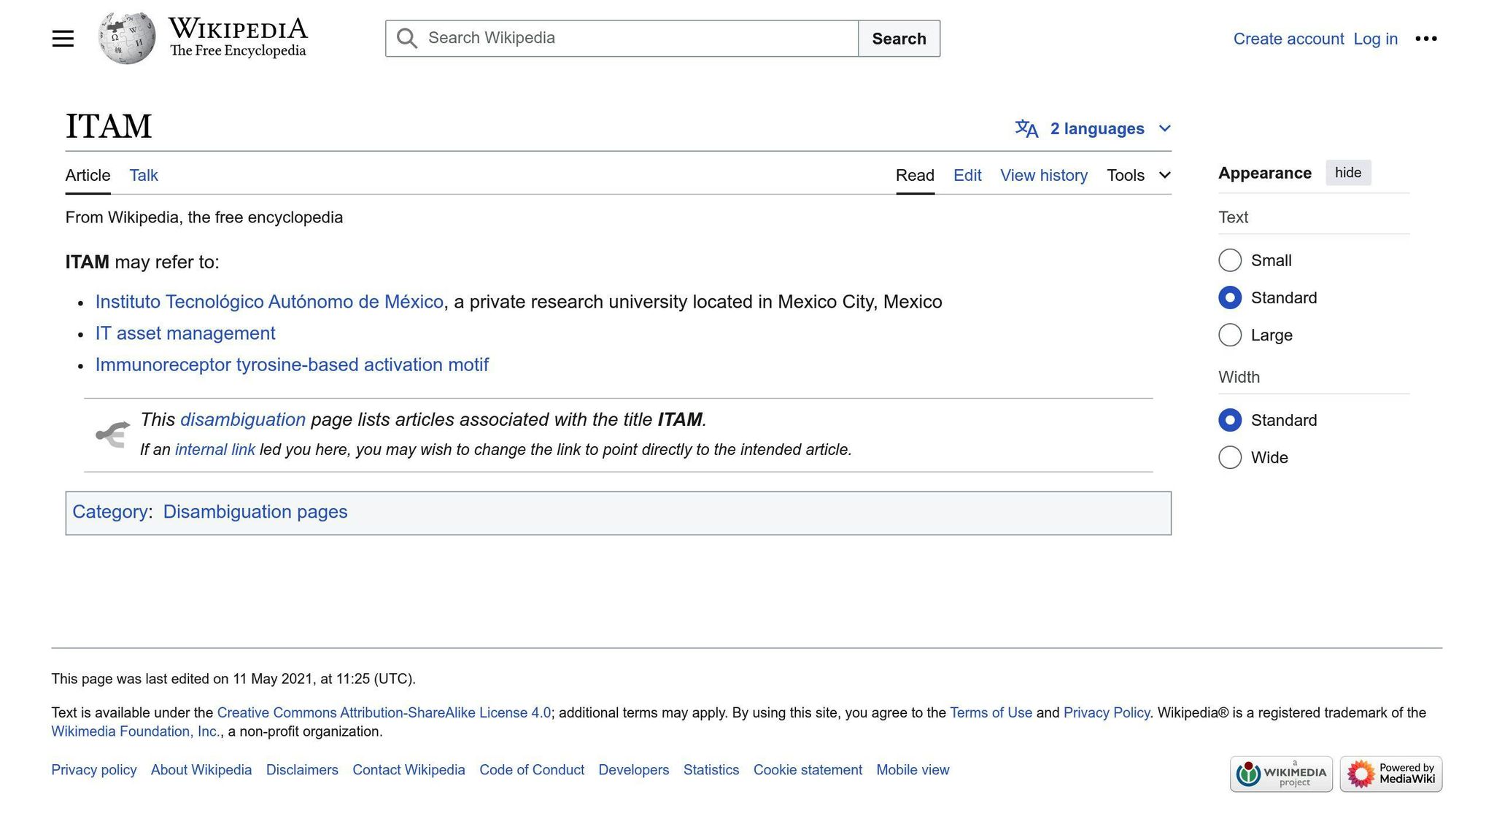Viewport: 1494px width, 840px height.
Task: Open the Disclaimers footer link
Action: pyautogui.click(x=302, y=770)
